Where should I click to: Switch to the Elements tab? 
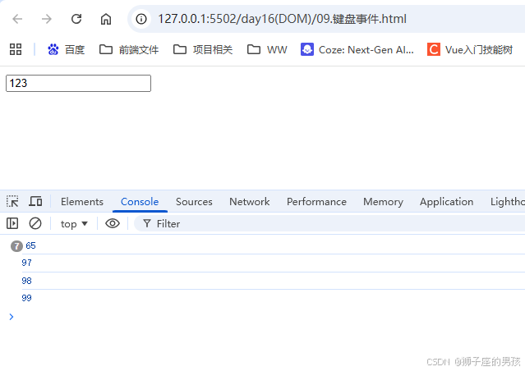82,202
